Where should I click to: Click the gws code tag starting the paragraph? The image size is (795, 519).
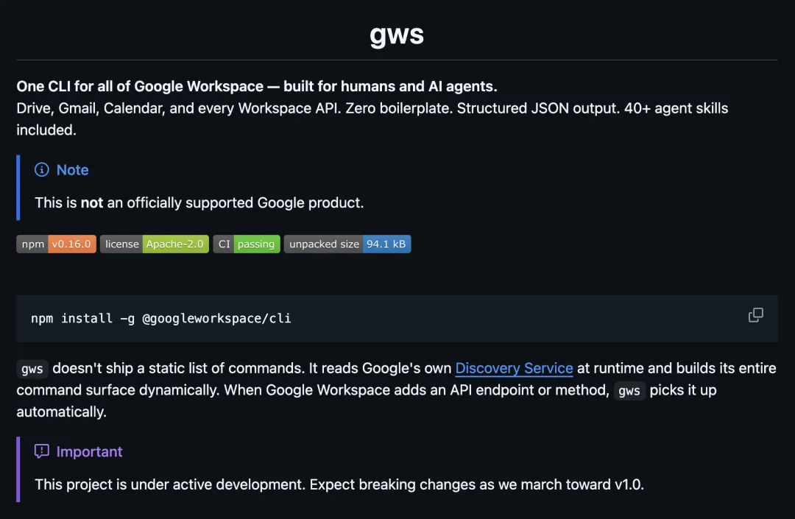(x=32, y=369)
